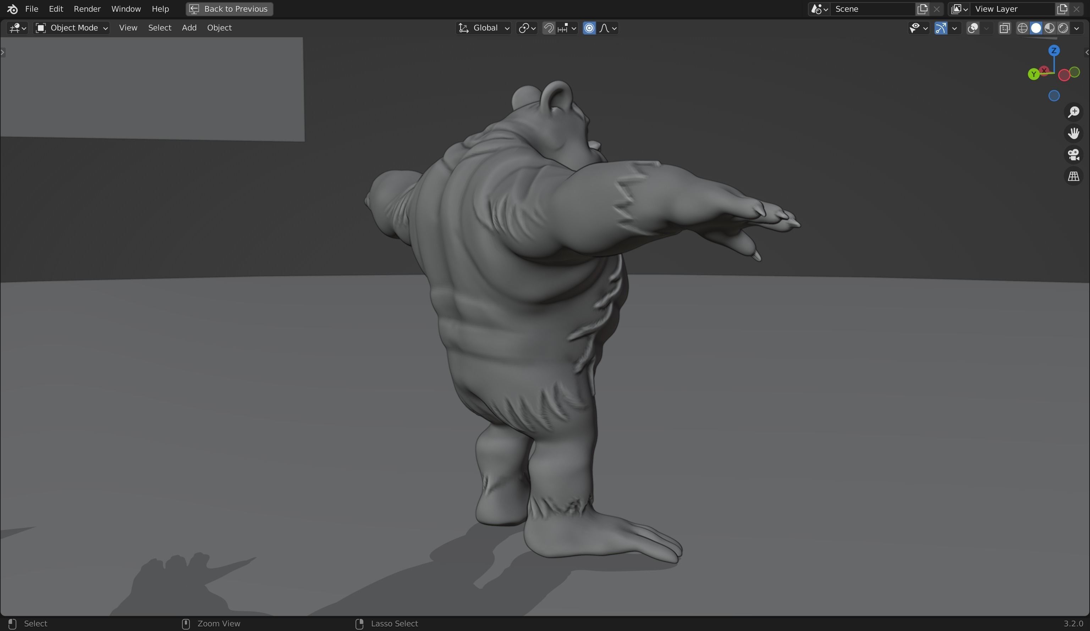
Task: Click negative Y axis circle on gizmo
Action: point(1074,72)
